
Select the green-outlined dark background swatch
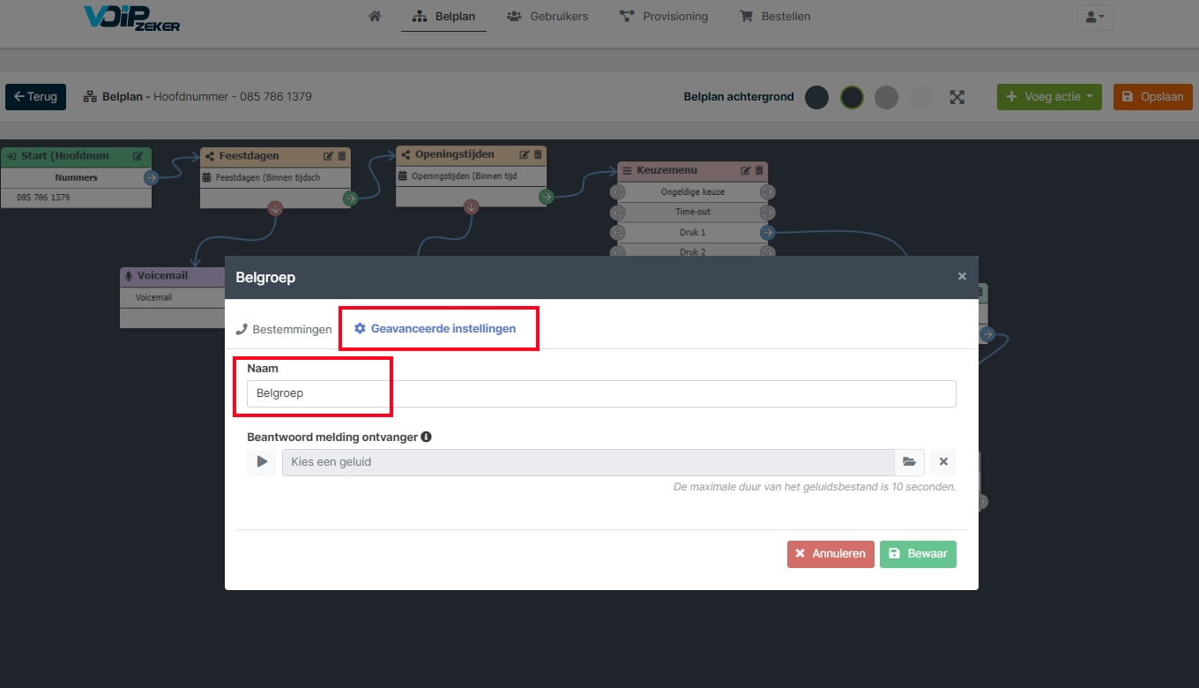click(852, 97)
